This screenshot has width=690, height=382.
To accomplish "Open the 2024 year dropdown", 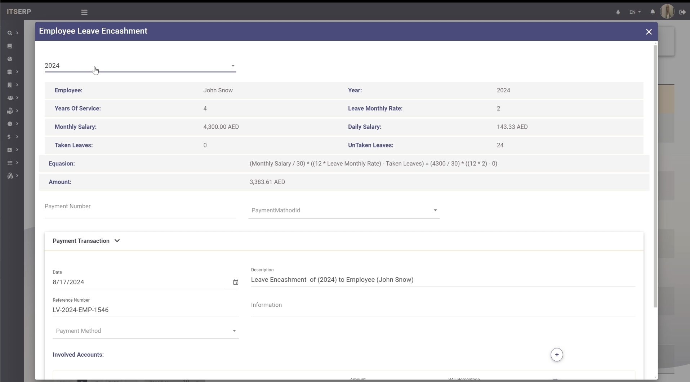I will click(x=140, y=66).
